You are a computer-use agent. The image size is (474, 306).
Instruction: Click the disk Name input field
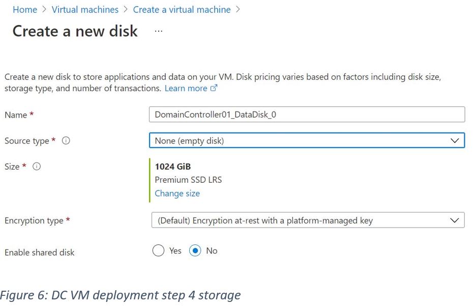(x=307, y=115)
